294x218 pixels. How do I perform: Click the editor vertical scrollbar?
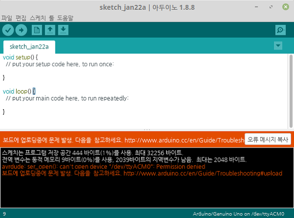tap(291, 91)
